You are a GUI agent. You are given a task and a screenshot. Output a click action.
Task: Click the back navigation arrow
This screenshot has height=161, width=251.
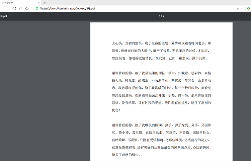2,8
